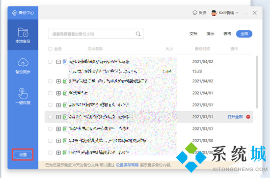The height and width of the screenshot is (178, 270).
Task: Click the 反馈 feedback button
Action: (199, 13)
